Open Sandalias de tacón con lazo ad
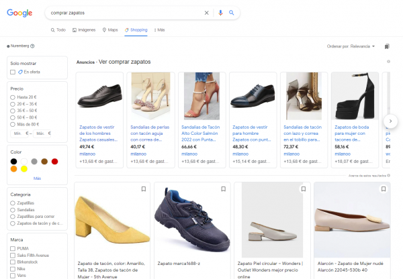 tap(303, 133)
